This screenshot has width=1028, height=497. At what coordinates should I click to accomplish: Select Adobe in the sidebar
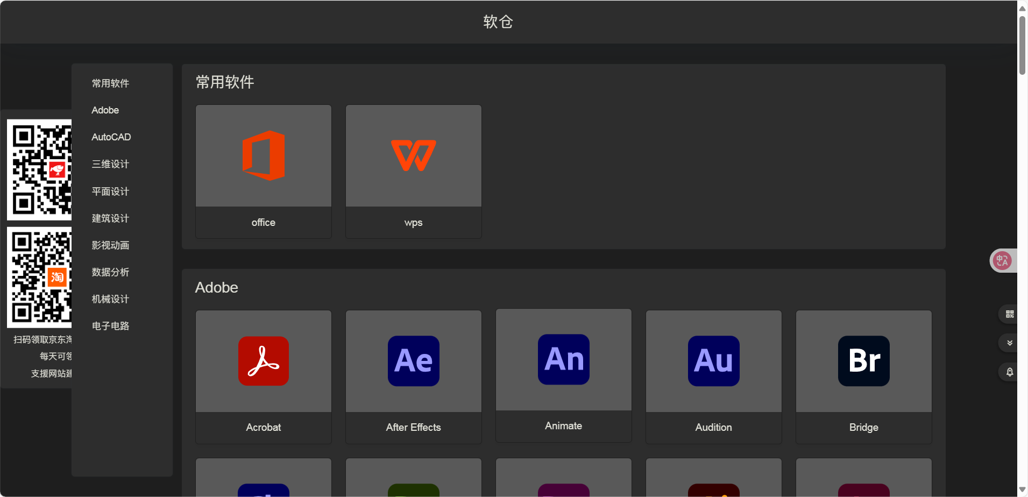click(105, 110)
